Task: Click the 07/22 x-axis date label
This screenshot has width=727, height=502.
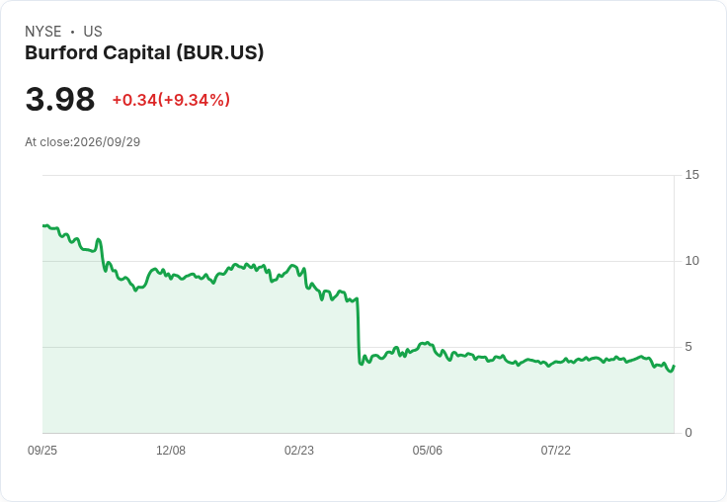Action: tap(555, 450)
